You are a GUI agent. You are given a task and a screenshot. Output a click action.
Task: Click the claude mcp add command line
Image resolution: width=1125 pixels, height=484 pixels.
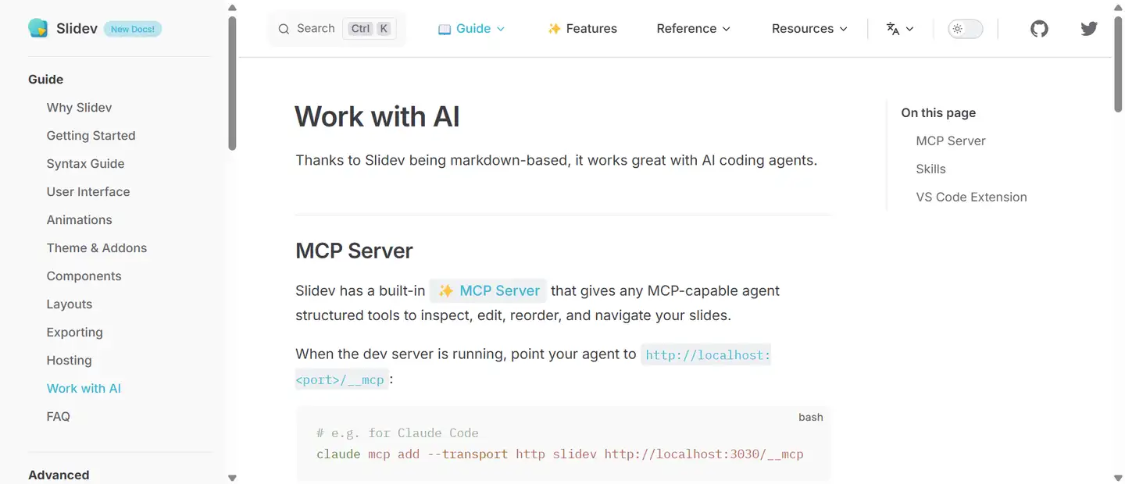click(x=559, y=454)
